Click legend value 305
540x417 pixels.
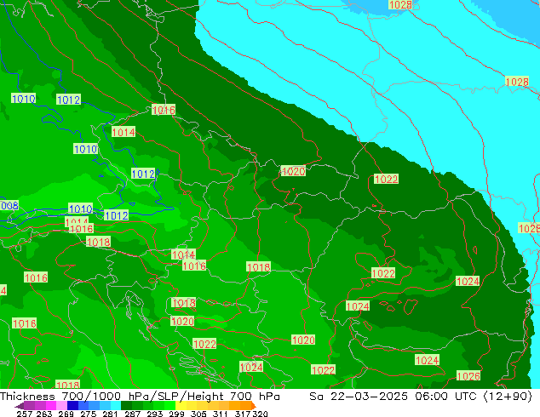[198, 414]
